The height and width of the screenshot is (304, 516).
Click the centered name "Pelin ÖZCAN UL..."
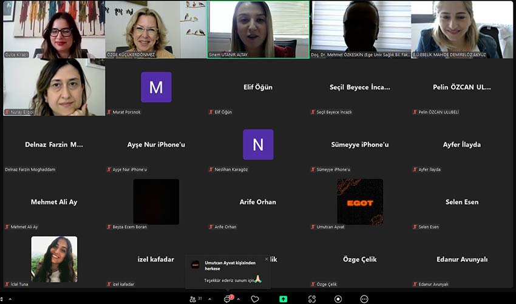(462, 87)
